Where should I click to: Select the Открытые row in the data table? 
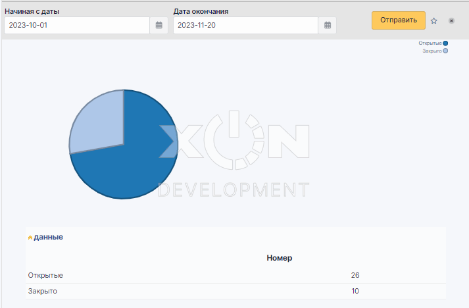46,275
